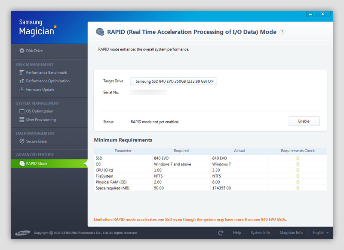Viewport: 344px width, 250px height.
Task: Click the SSD parameter row cell
Action: pos(123,158)
